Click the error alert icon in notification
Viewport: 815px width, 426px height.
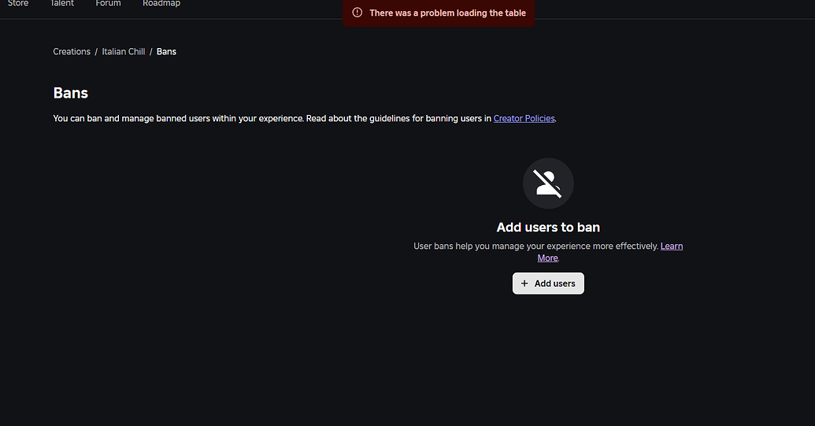pyautogui.click(x=357, y=13)
